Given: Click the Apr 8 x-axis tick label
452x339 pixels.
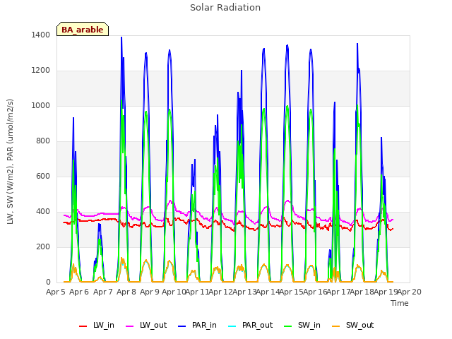Looking at the screenshot, I should [x=126, y=292].
